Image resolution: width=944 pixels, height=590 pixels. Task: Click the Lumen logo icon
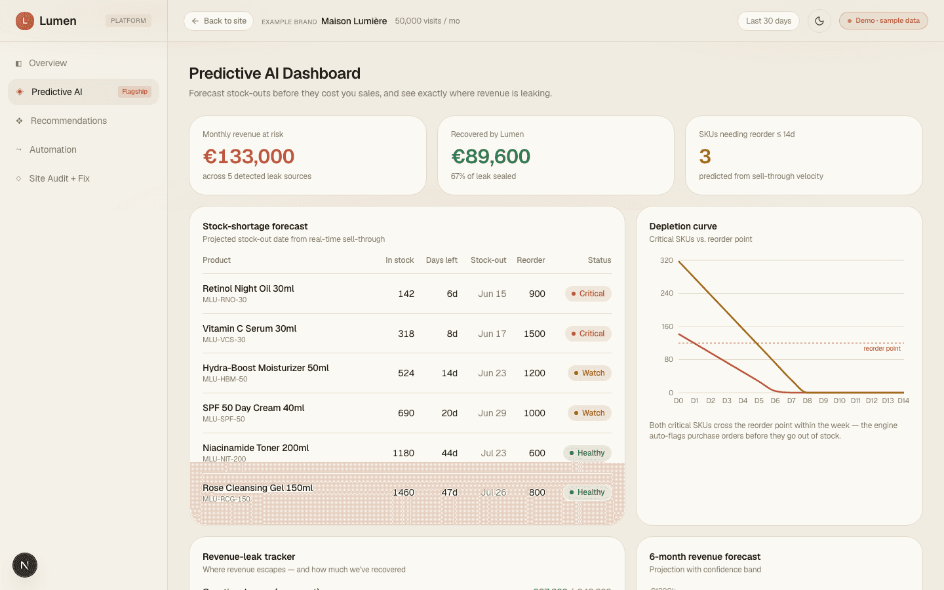(x=25, y=21)
